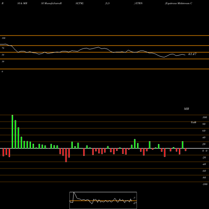Screen dimensions: 209x209
Task: Click the -100 label on the MR axis
Action: pyautogui.click(x=205, y=184)
